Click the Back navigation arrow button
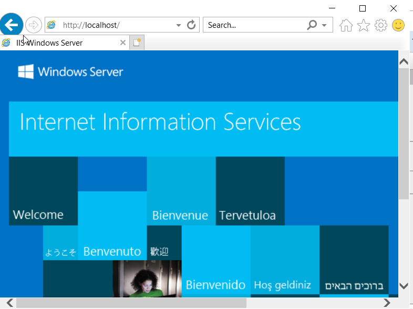Image resolution: width=413 pixels, height=309 pixels. 12,25
